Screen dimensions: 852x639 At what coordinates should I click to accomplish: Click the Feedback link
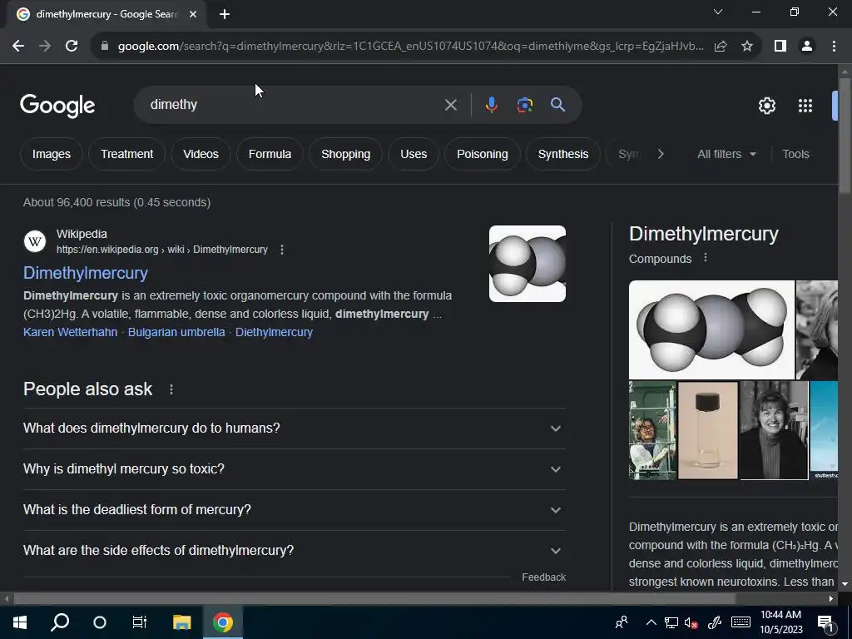[543, 577]
